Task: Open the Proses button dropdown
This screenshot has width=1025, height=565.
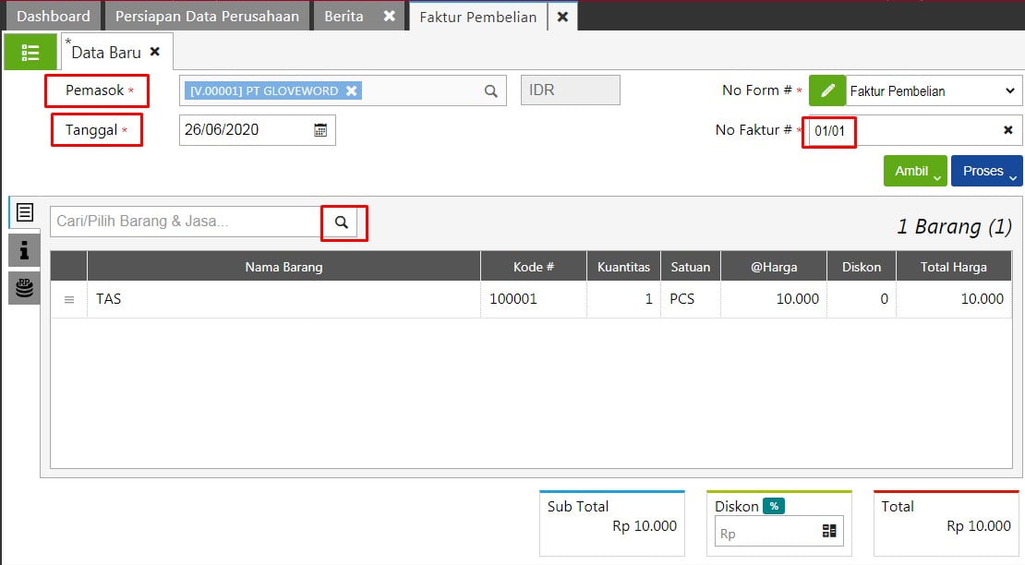Action: pos(986,171)
